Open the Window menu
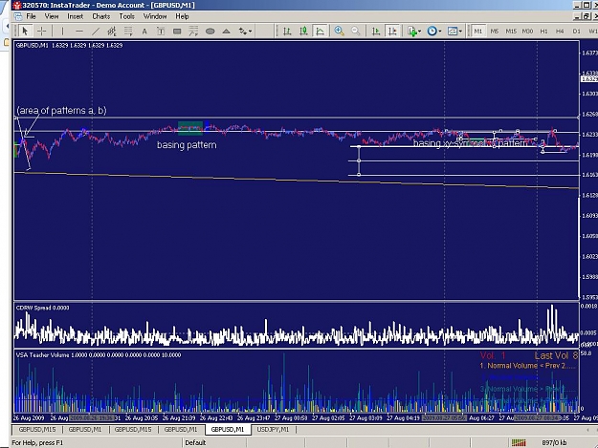The image size is (598, 448). [x=155, y=16]
